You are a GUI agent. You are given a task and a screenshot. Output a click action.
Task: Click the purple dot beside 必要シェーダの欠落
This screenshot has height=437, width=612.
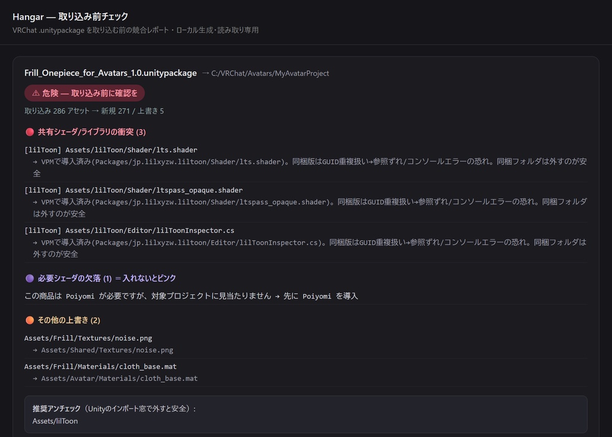(x=30, y=278)
